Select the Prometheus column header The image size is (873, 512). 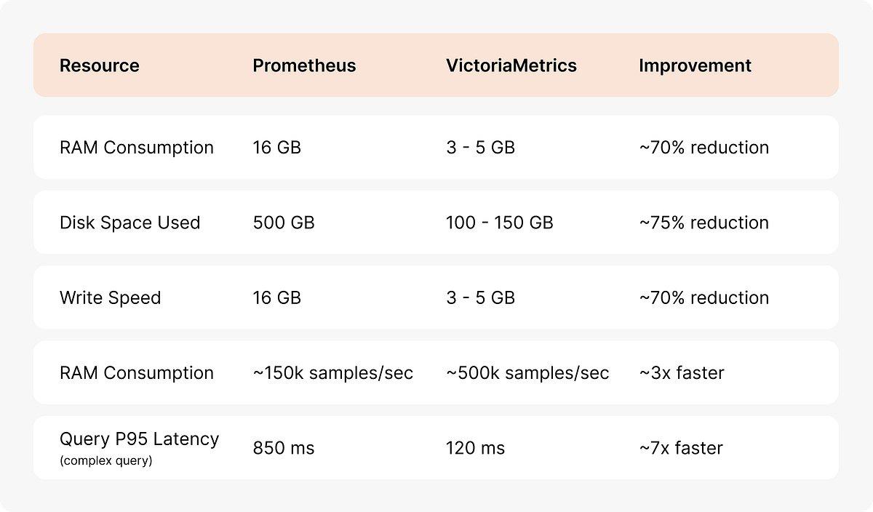pyautogui.click(x=304, y=65)
